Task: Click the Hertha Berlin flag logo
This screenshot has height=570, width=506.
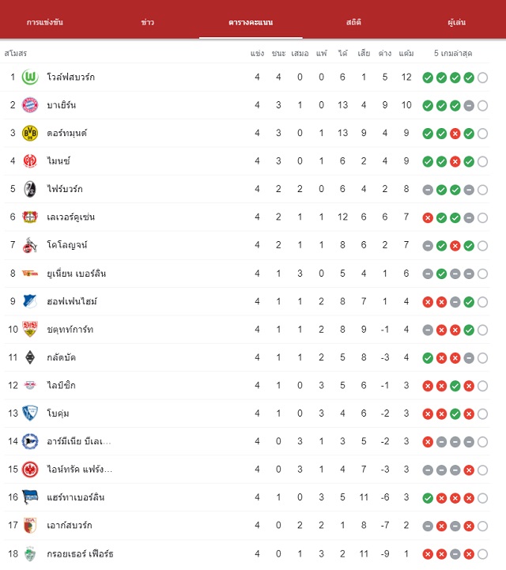Action: click(x=30, y=497)
